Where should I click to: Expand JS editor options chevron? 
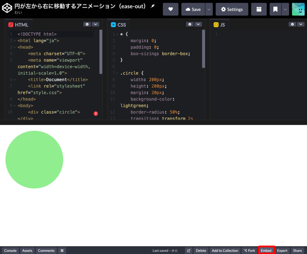[x=301, y=24]
